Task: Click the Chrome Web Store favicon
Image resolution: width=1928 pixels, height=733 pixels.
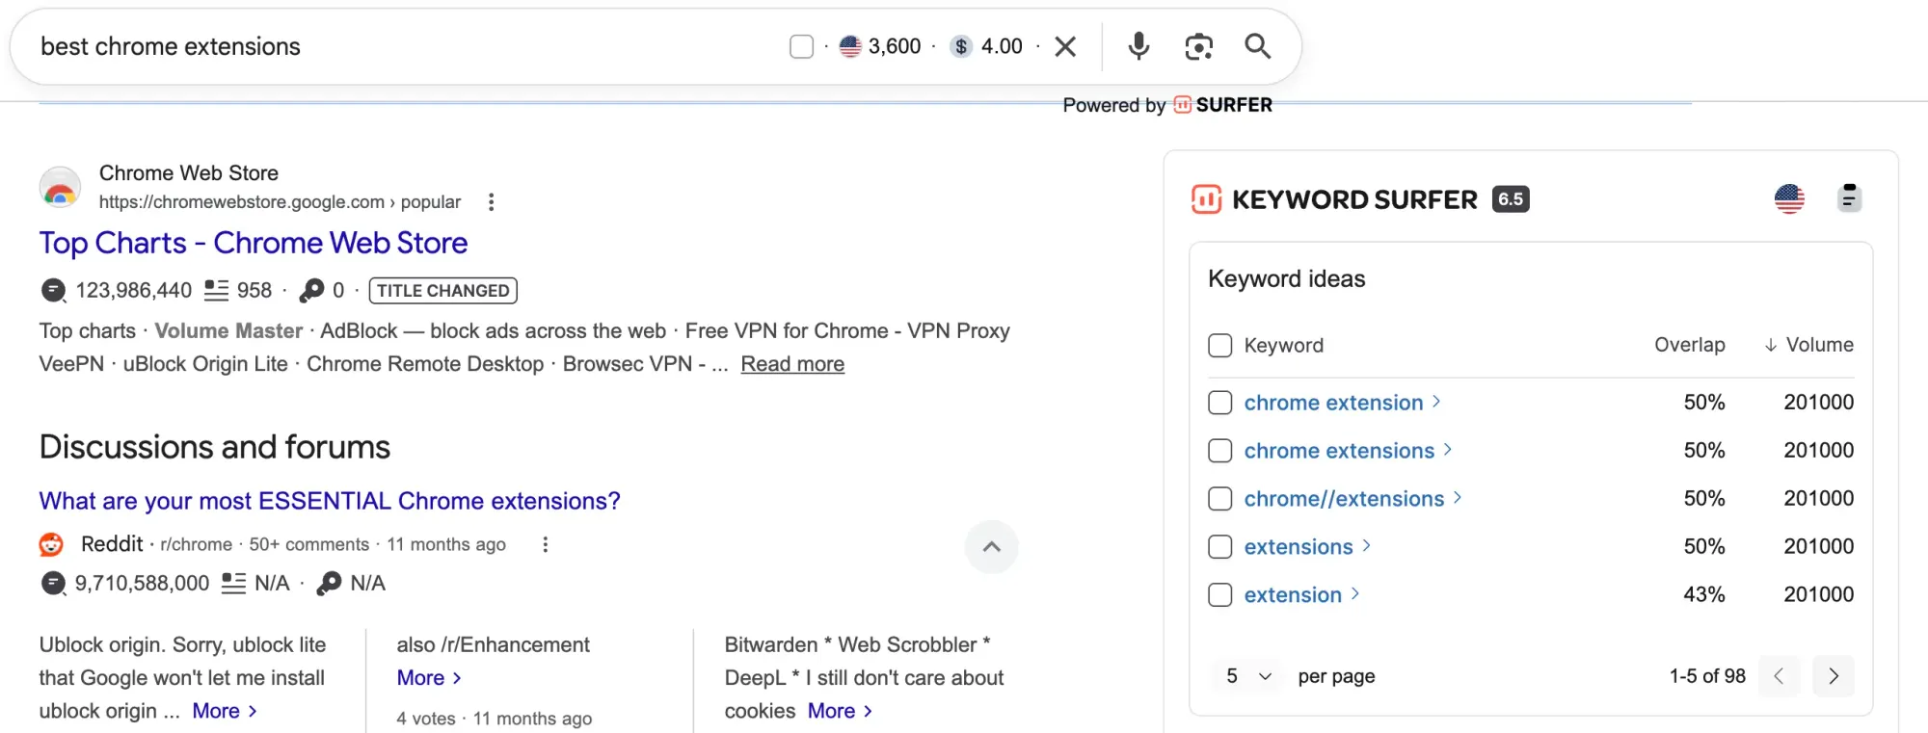Action: [x=60, y=187]
